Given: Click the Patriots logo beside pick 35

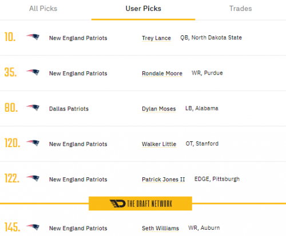Looking at the screenshot, I should [x=33, y=72].
